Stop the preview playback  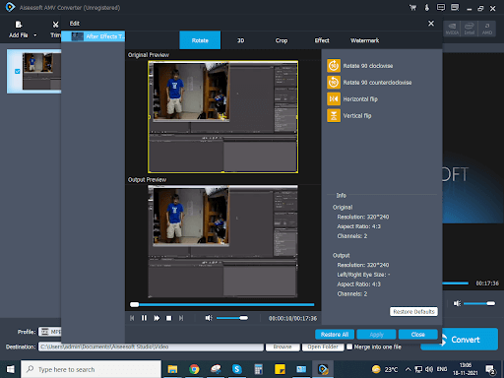pyautogui.click(x=168, y=318)
